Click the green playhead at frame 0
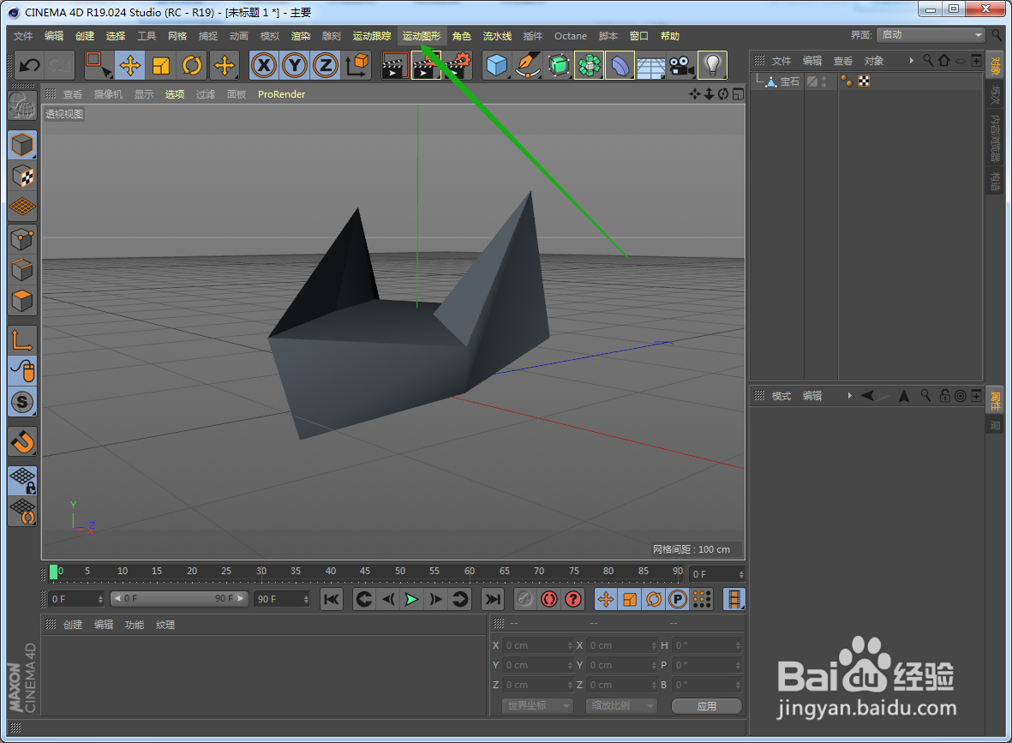Screen dimensions: 1012x743 [x=54, y=572]
